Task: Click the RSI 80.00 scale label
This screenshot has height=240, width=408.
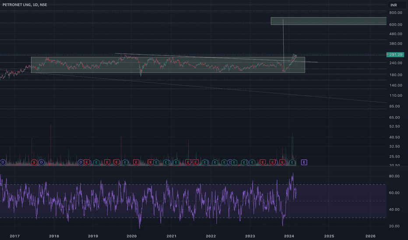Action: [394, 176]
